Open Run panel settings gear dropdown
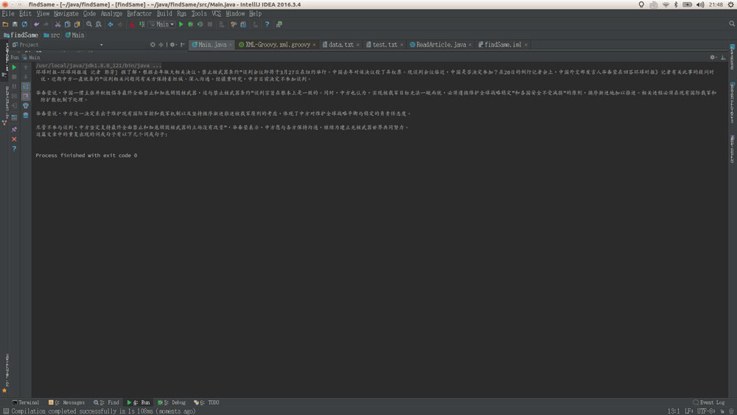The height and width of the screenshot is (415, 737). [713, 57]
